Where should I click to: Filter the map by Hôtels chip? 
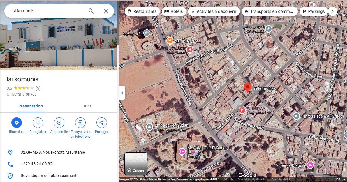click(x=174, y=11)
